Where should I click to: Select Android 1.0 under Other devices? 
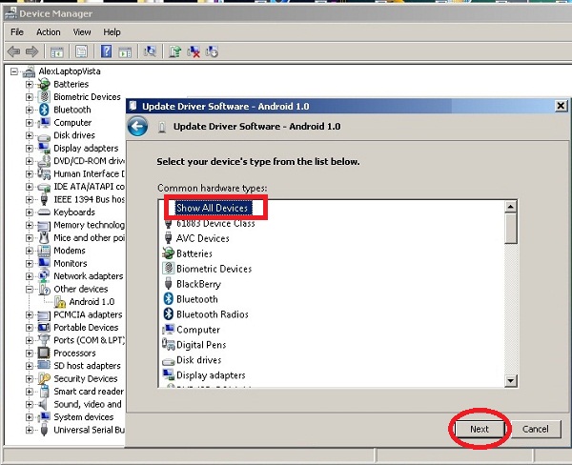point(92,302)
